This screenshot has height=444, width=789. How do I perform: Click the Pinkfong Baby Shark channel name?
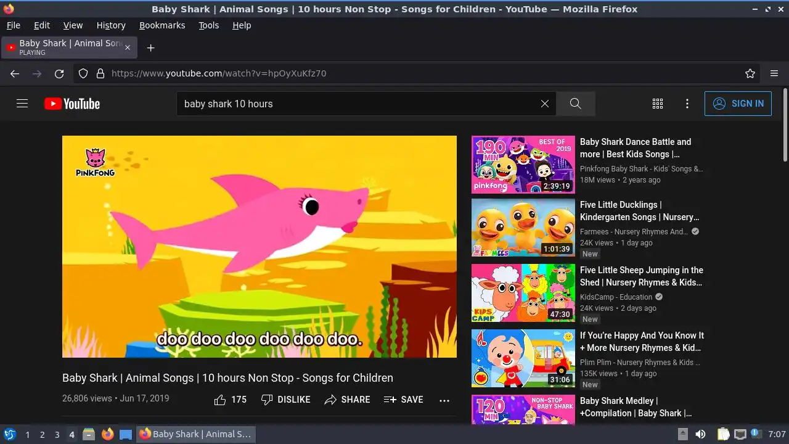click(x=641, y=169)
